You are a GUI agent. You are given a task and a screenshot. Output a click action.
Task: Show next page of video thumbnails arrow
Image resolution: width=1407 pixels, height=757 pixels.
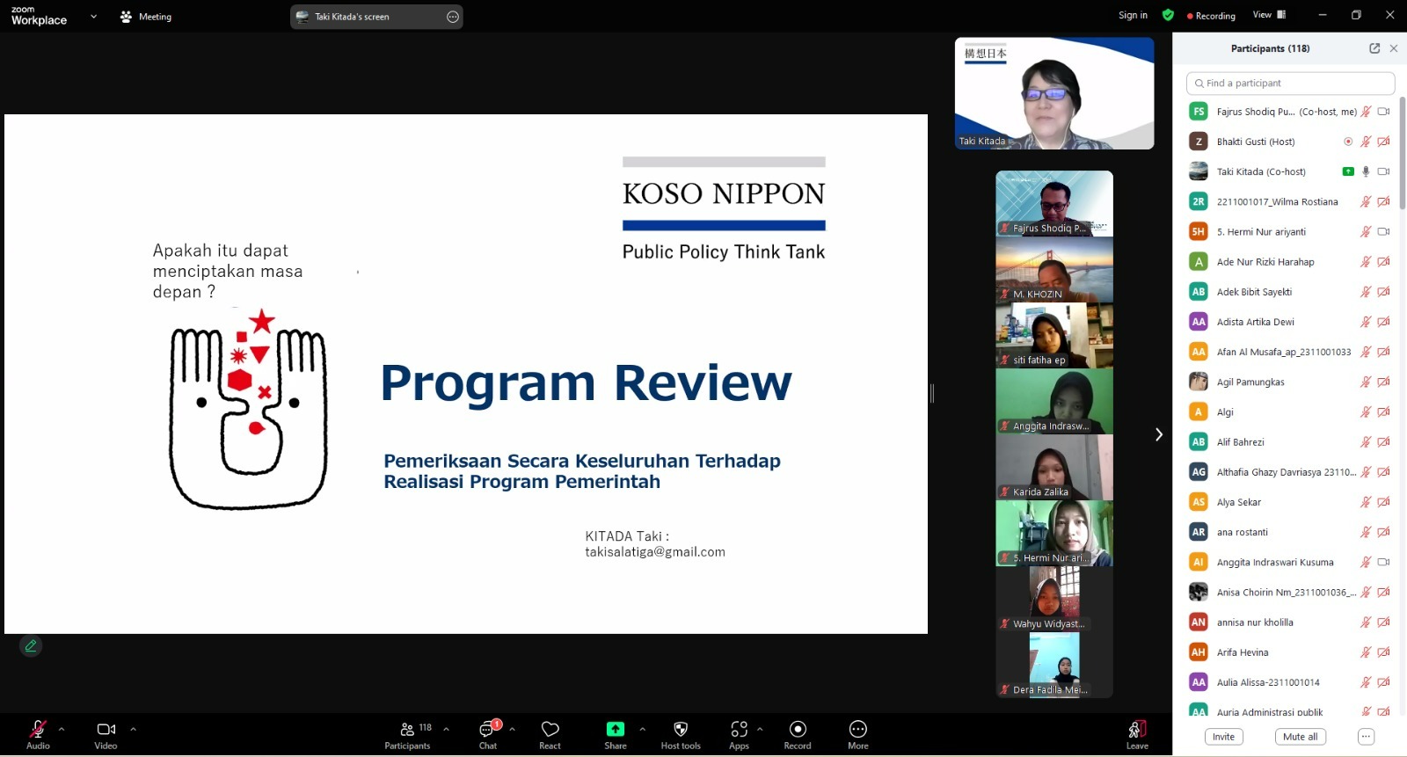[x=1159, y=434]
